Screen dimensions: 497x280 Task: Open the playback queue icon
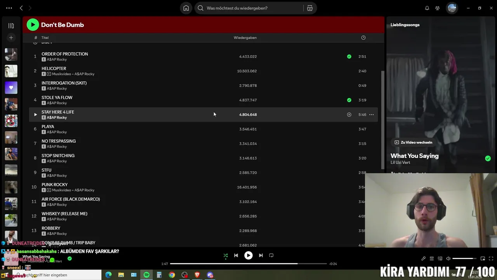(x=431, y=259)
